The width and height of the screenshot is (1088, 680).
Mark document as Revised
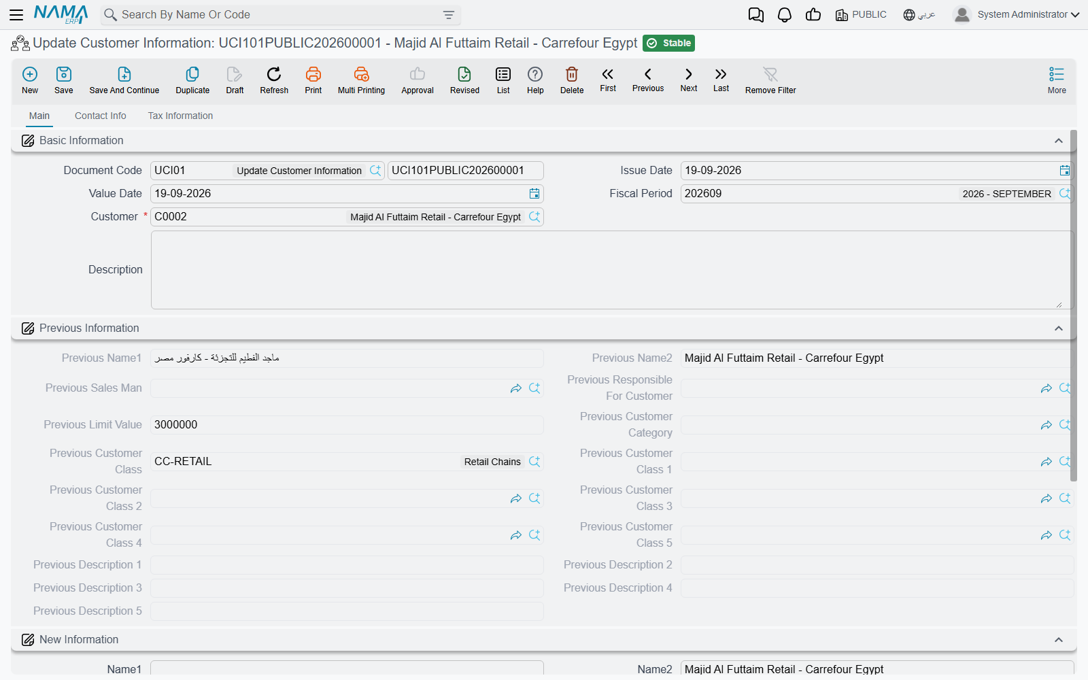coord(464,80)
